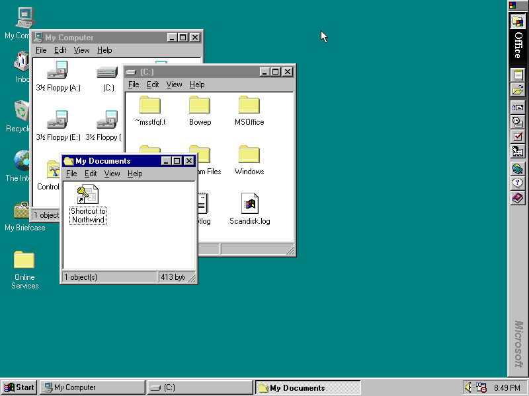Click Open a Document on Office bar
The width and height of the screenshot is (529, 396).
pos(518,90)
